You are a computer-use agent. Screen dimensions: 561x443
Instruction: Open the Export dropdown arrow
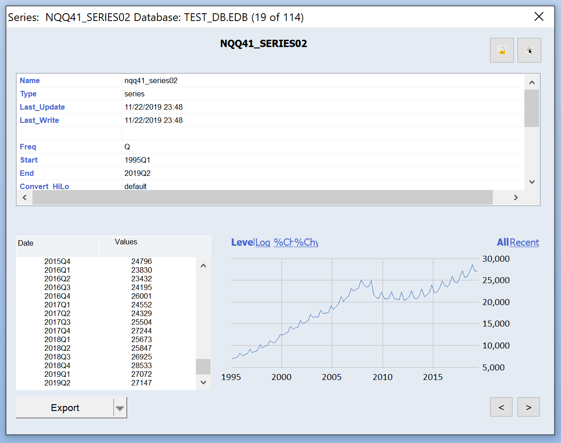[120, 408]
